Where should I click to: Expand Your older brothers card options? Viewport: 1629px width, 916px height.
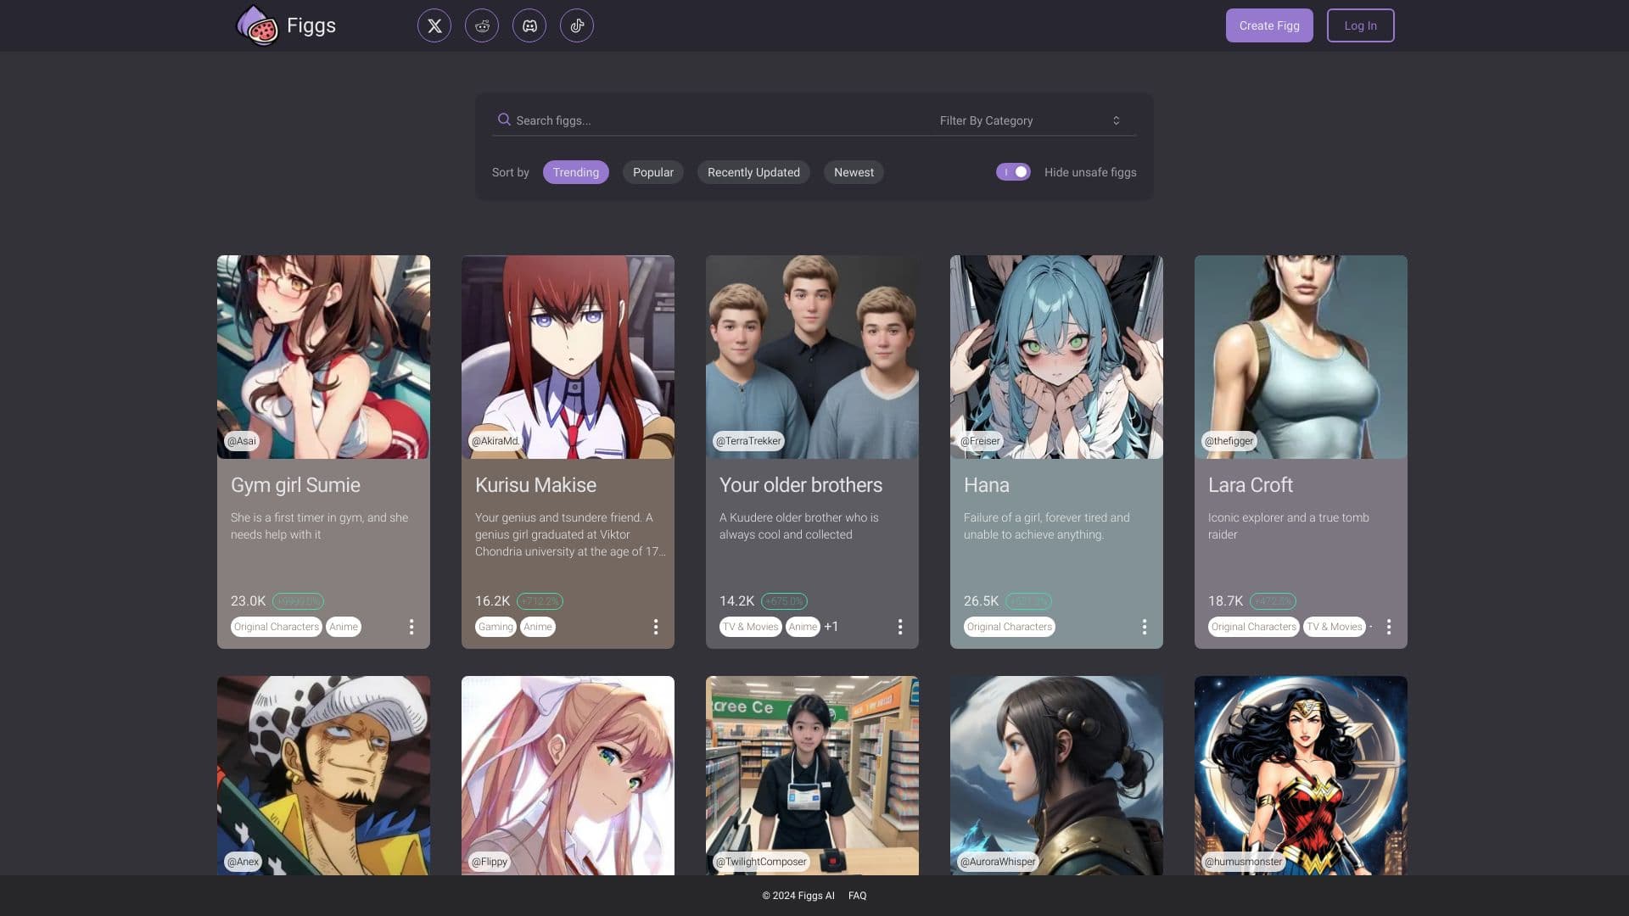(900, 627)
